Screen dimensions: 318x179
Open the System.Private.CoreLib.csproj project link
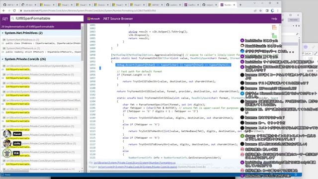pos(138,167)
